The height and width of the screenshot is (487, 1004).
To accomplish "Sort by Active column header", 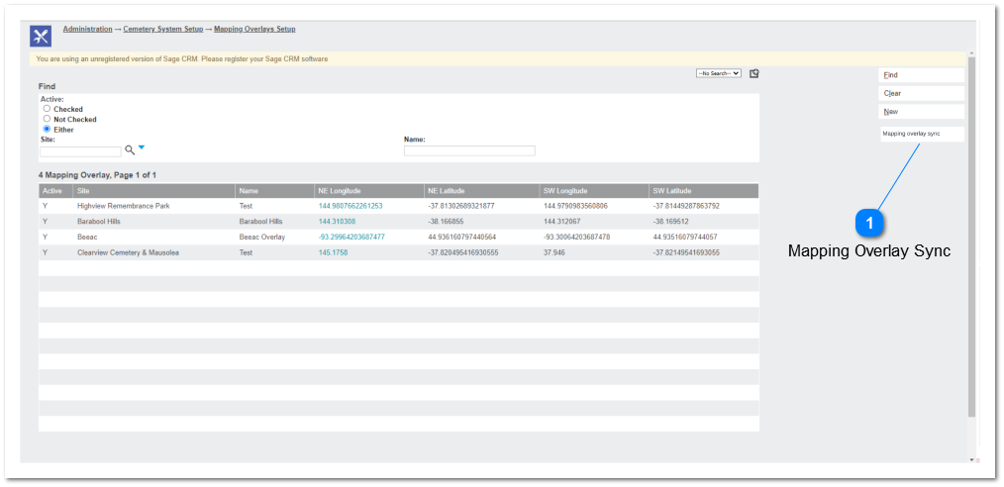I will coord(51,191).
